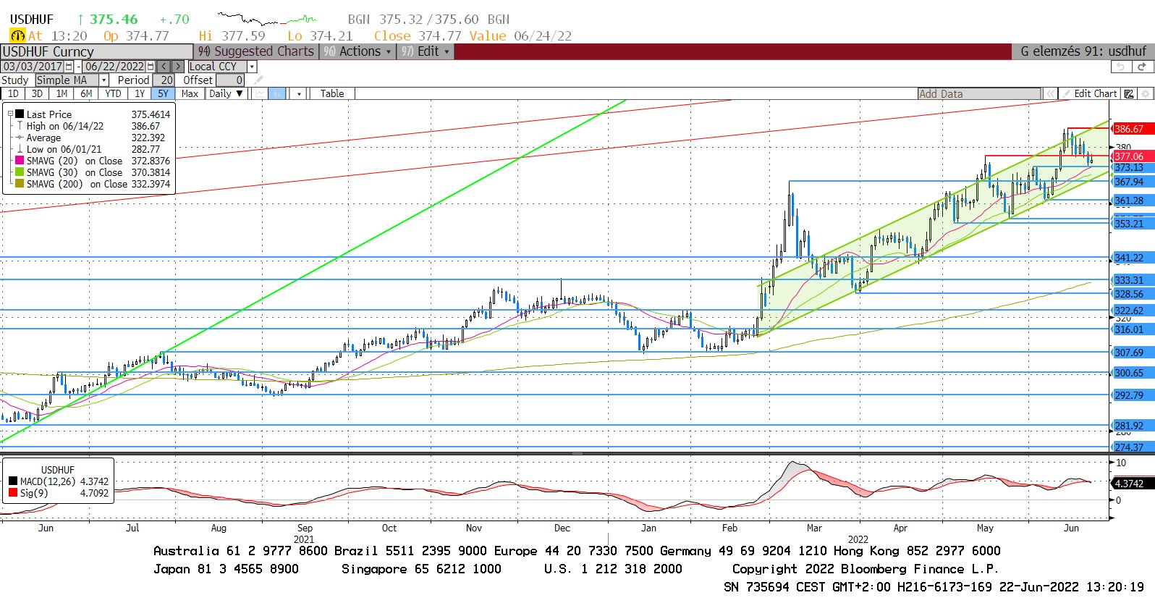Open the Actions menu

pyautogui.click(x=357, y=51)
